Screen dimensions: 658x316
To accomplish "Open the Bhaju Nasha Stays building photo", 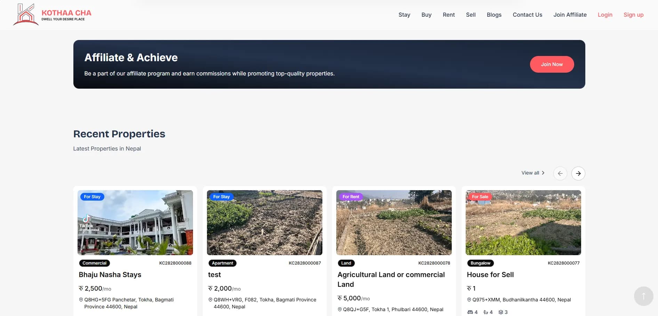I will pos(135,222).
